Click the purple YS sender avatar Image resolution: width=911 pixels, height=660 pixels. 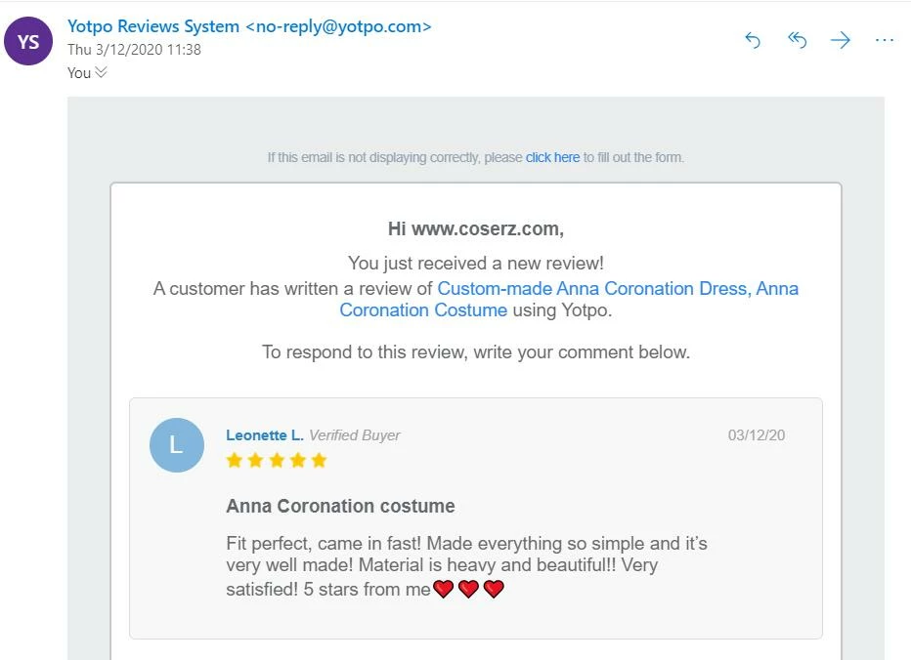coord(29,42)
